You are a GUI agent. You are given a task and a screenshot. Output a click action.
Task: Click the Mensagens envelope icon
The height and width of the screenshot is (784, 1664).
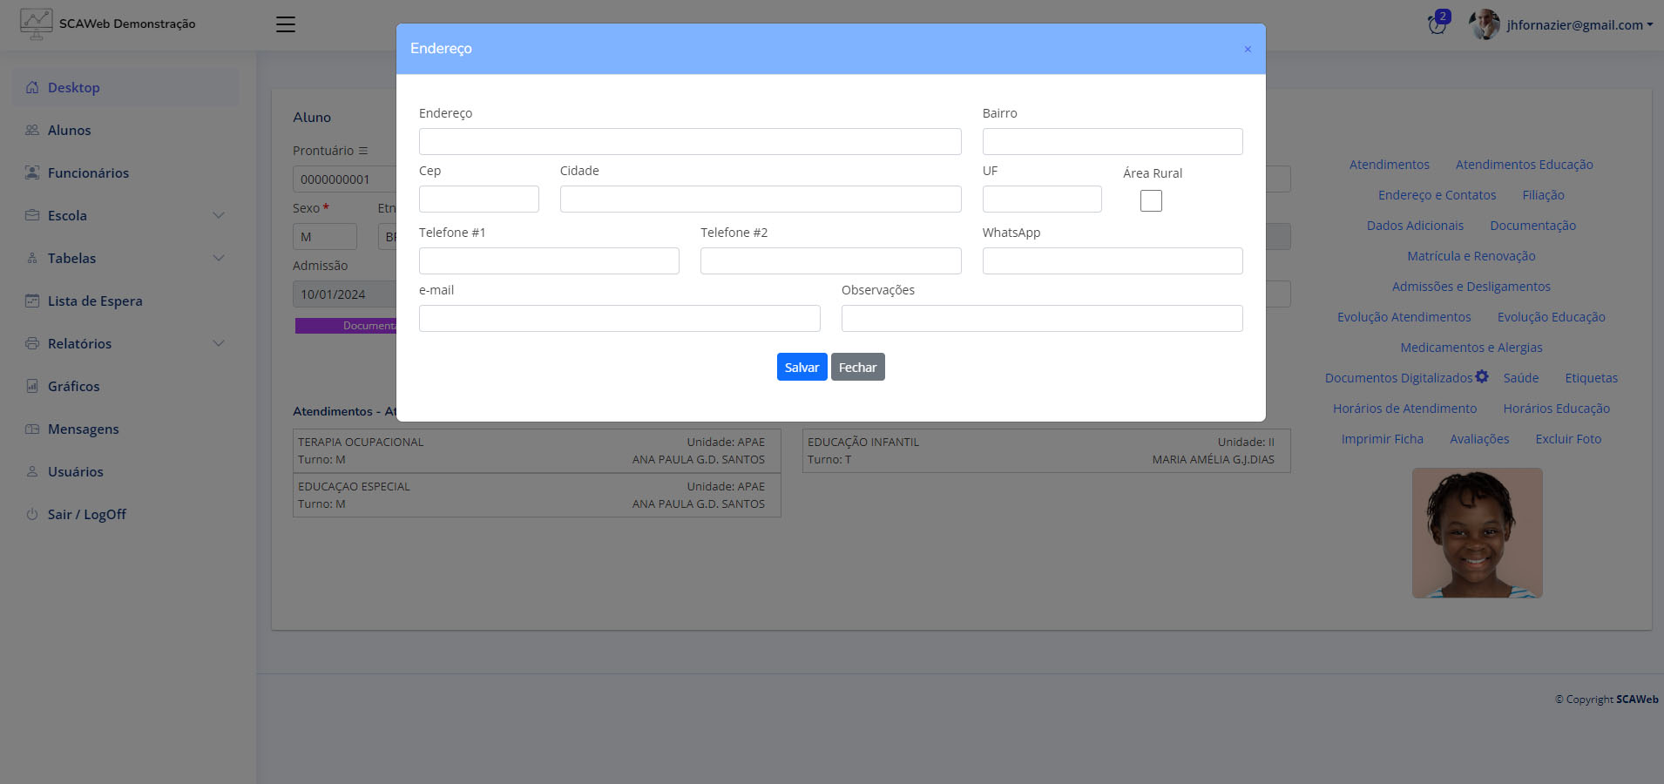pyautogui.click(x=32, y=429)
